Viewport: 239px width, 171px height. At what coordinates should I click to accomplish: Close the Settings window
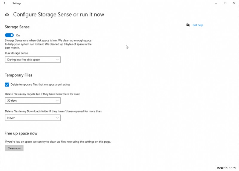(234, 3)
